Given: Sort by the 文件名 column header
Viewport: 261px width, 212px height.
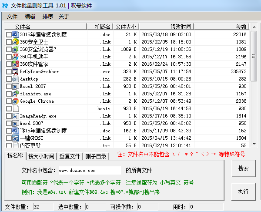Looking at the screenshot, I should [x=46, y=27].
